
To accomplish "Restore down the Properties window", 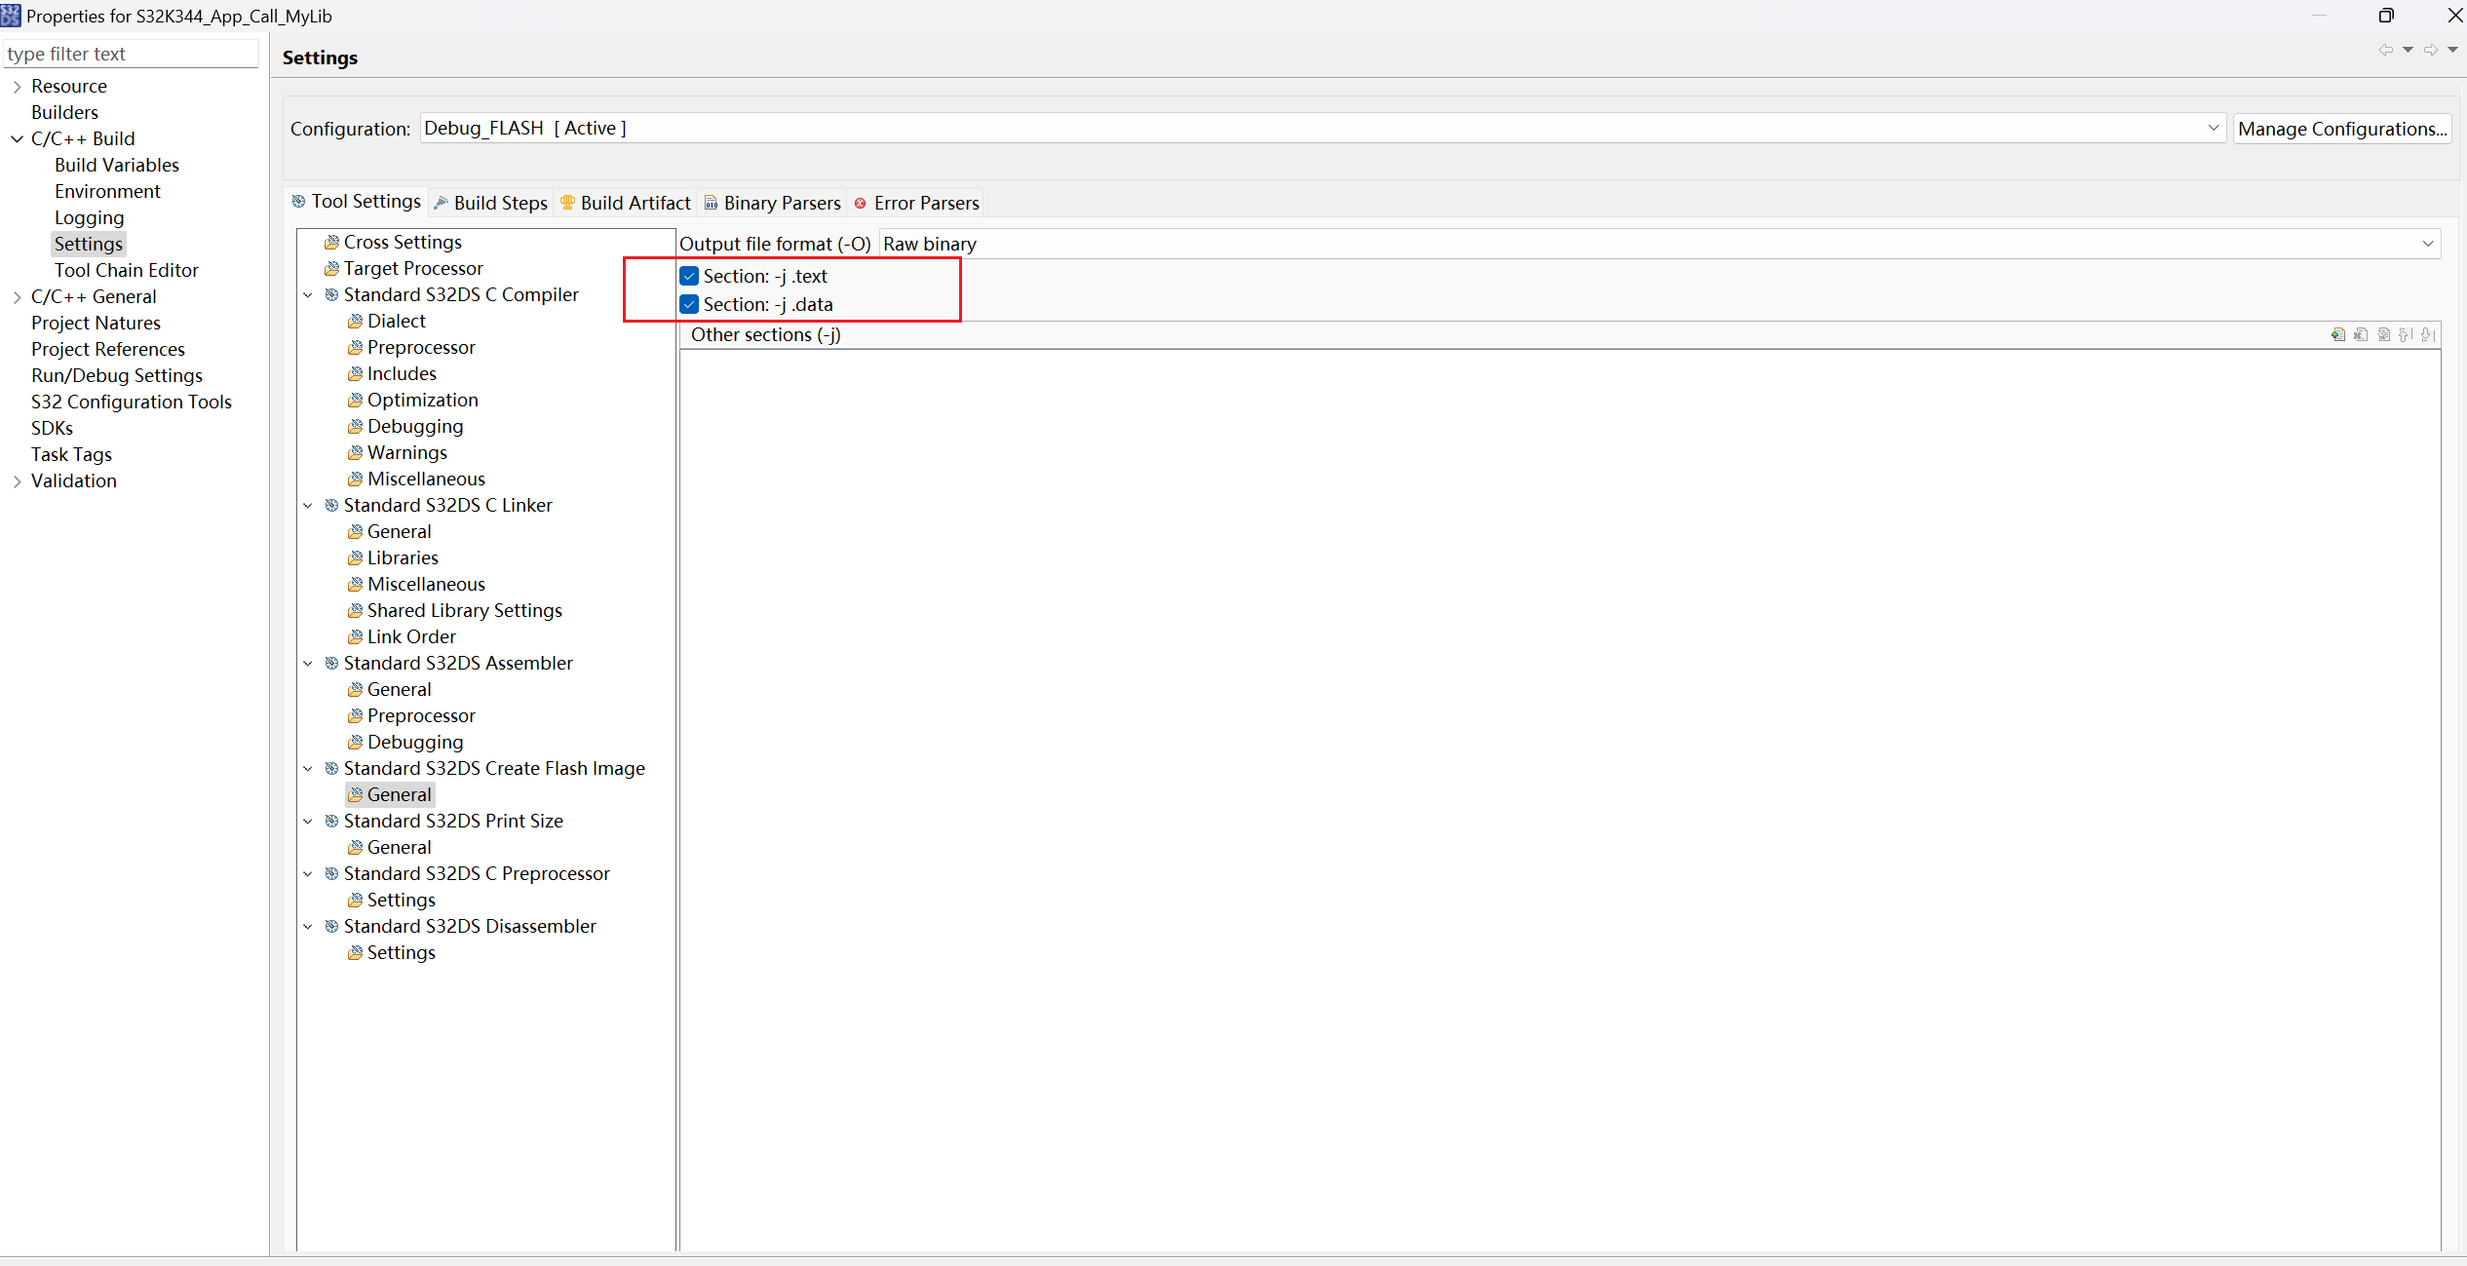I will coord(2385,16).
